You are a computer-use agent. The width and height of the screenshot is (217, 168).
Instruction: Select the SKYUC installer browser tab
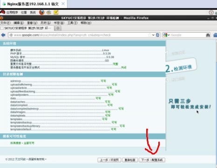[x=27, y=28]
